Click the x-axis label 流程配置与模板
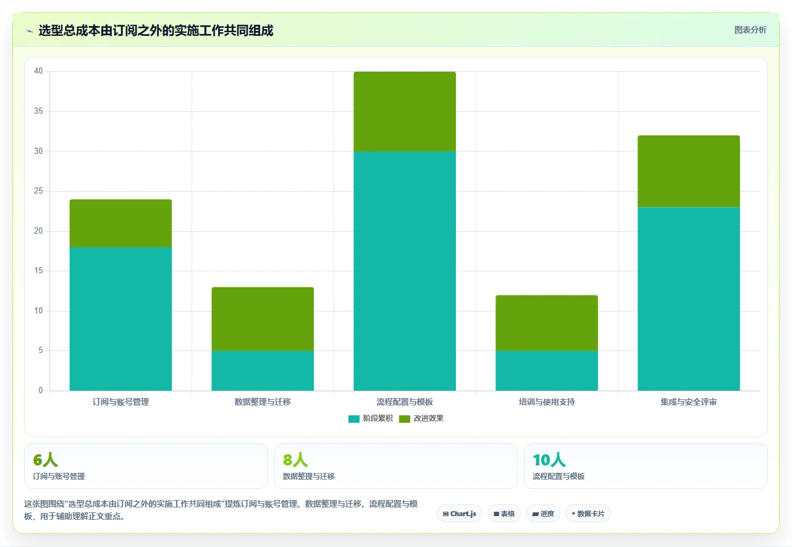 tap(405, 402)
